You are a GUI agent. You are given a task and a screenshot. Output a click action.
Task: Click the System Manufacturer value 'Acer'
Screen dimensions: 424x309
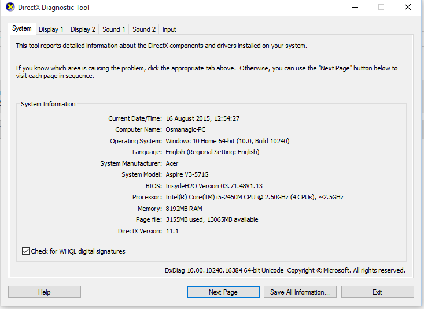[x=172, y=163]
